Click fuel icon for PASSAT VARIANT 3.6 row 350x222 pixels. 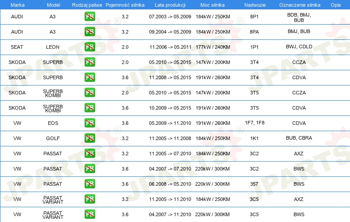pos(90,214)
